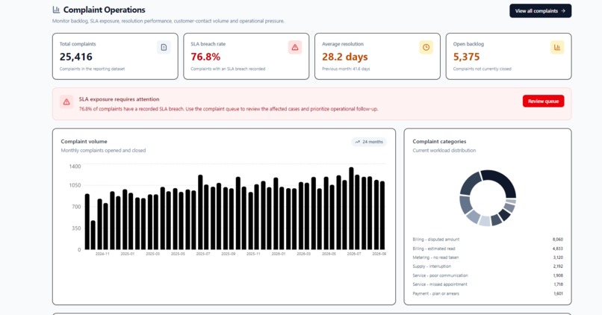Click the 1400 y-axis label
Image resolution: width=602 pixels, height=315 pixels.
coord(75,166)
